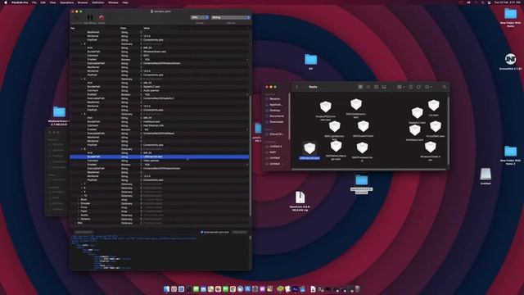Click the New Child toolbar icon
524x295 pixels.
tap(77, 17)
